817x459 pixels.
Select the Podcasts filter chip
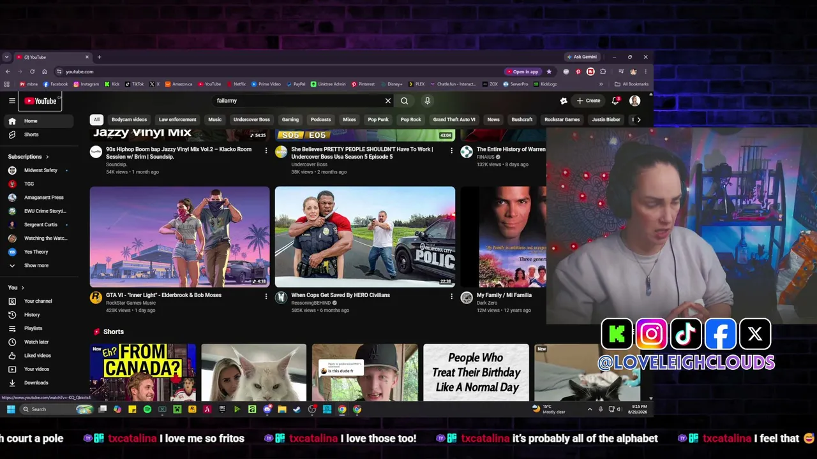[321, 120]
